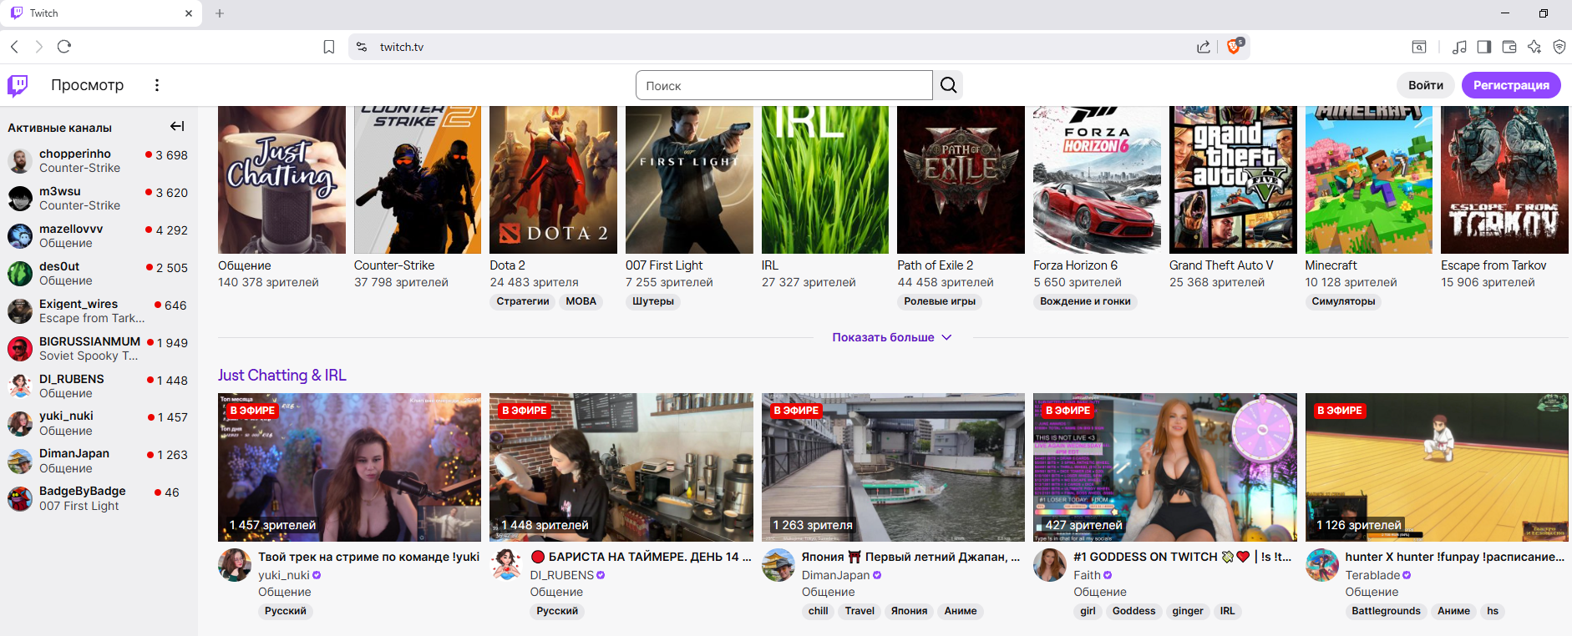The width and height of the screenshot is (1572, 636).
Task: Click the Поиск search input field
Action: point(784,85)
